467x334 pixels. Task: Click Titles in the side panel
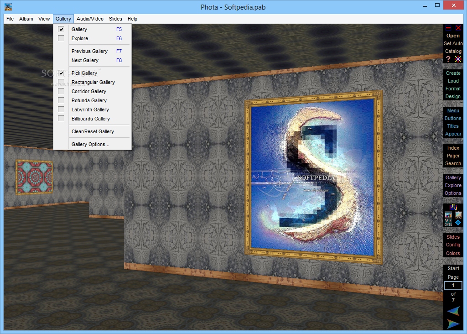pyautogui.click(x=453, y=126)
